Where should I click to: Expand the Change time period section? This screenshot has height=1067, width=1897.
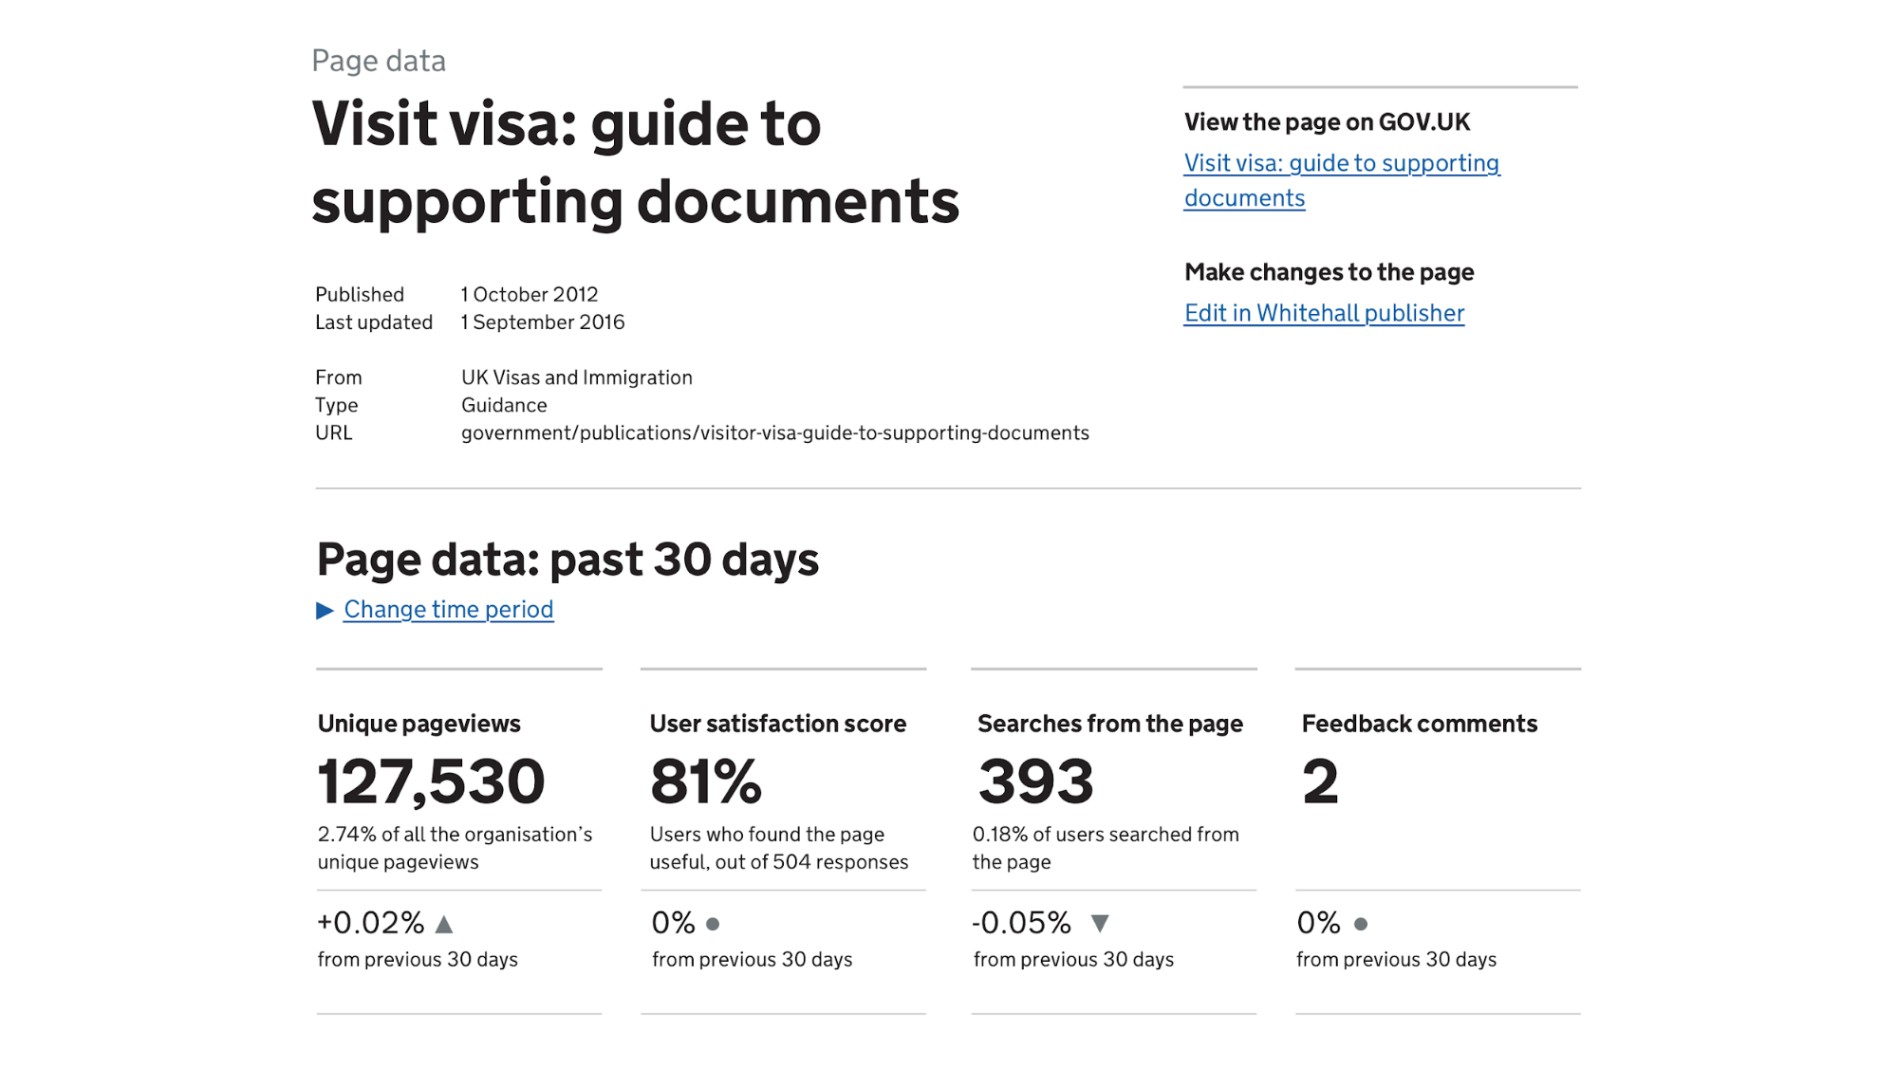coord(447,610)
